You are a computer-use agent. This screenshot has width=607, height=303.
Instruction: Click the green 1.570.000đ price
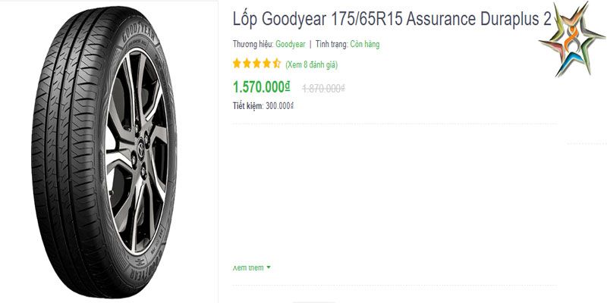(x=261, y=87)
